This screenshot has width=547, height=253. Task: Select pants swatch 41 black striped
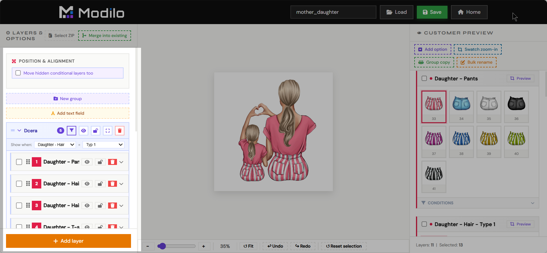(434, 177)
